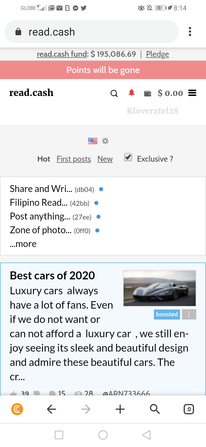
Task: Open the browser tab switcher icon
Action: 189,409
